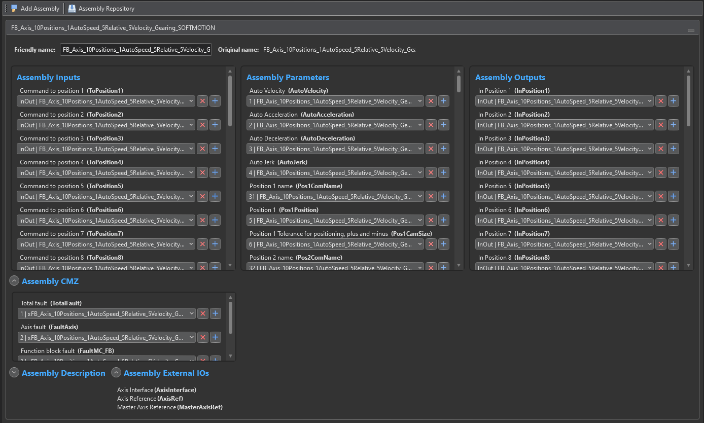Add a mapping for ToPosition7 with the plus icon
The height and width of the screenshot is (423, 704).
[215, 244]
